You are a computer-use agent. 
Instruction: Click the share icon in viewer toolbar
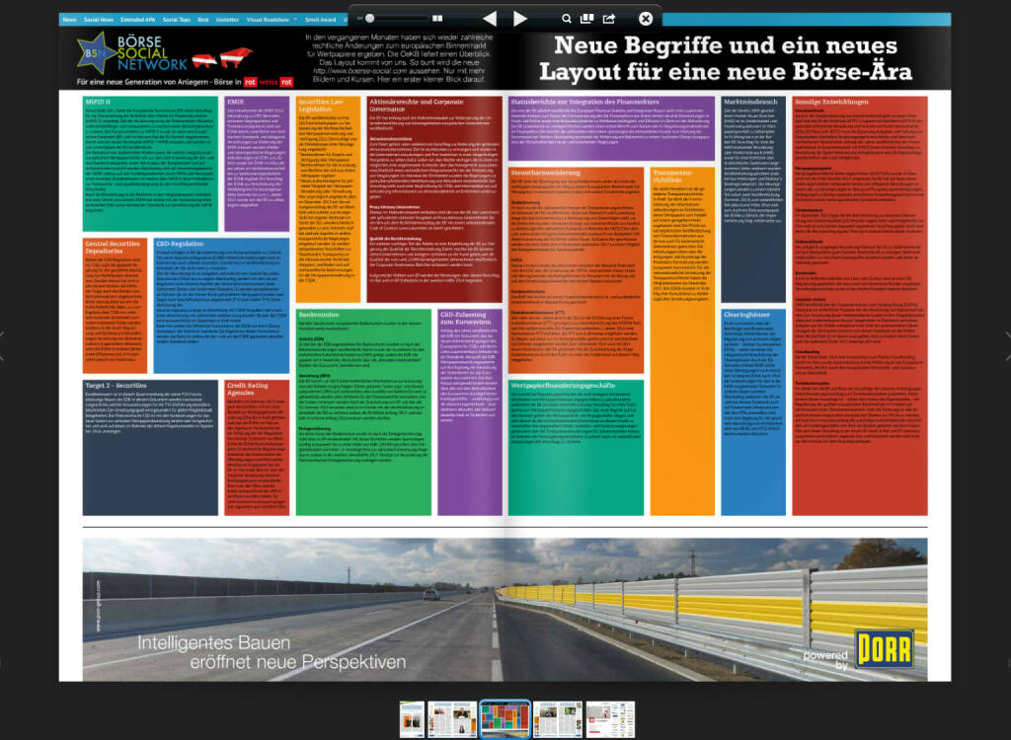(609, 19)
